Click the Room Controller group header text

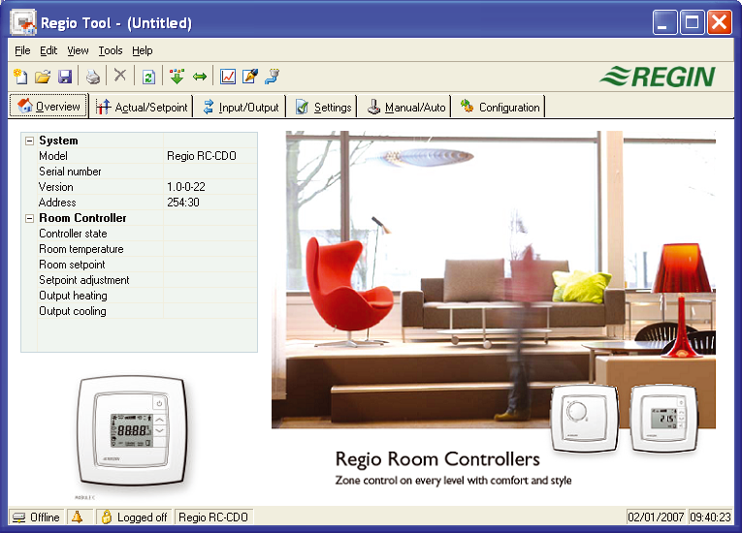click(82, 218)
